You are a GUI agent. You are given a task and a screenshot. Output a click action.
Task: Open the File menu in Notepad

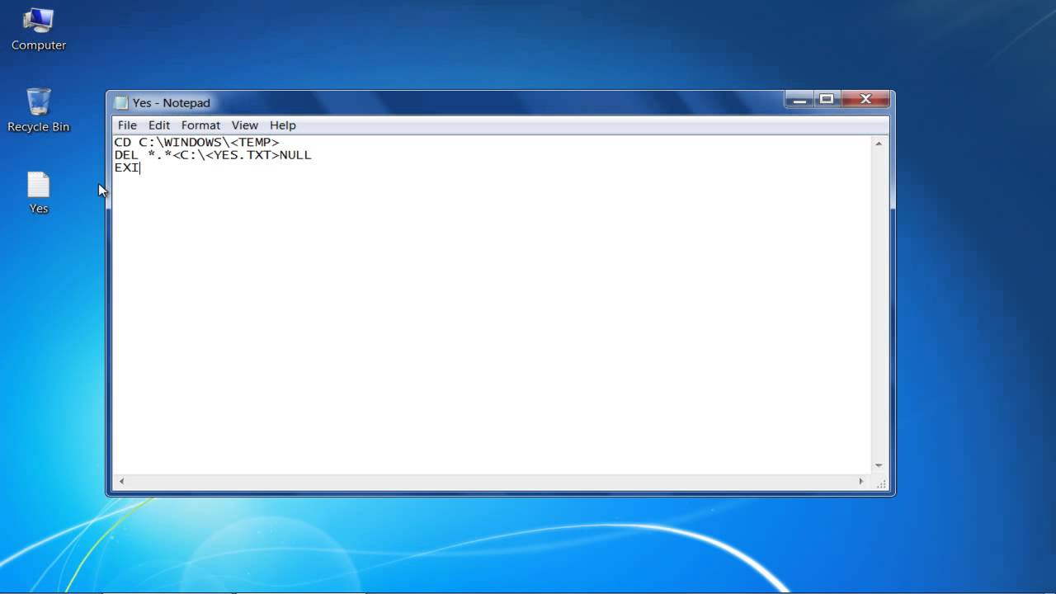[127, 125]
